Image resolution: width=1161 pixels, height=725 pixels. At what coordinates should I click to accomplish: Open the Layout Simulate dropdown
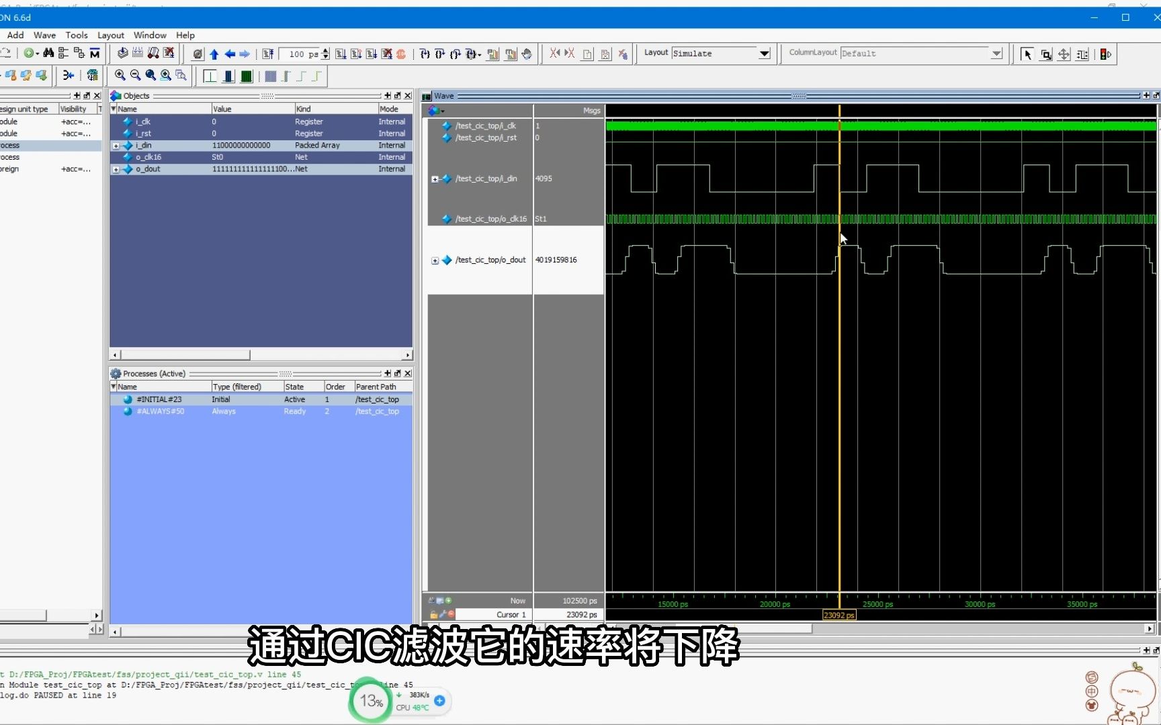click(x=764, y=54)
